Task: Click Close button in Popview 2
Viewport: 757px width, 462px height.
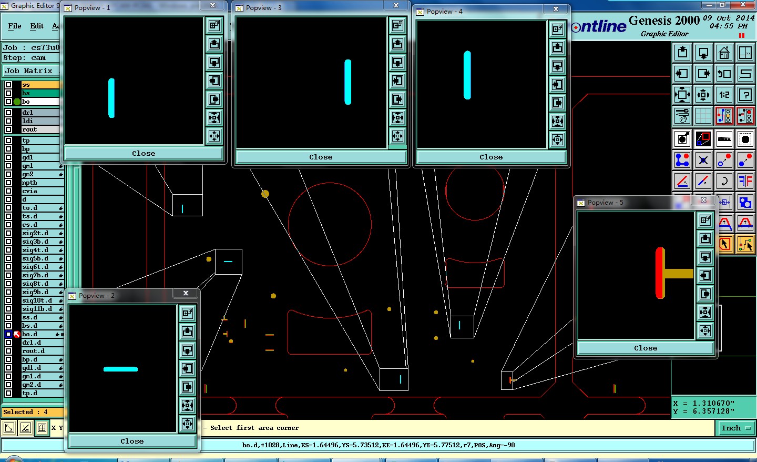Action: 132,441
